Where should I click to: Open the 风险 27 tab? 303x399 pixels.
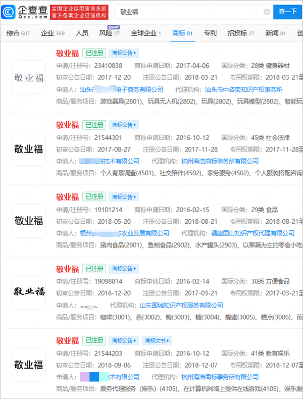click(110, 33)
